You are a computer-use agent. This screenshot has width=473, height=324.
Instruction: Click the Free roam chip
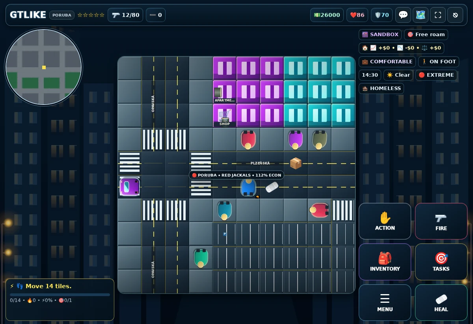[426, 35]
